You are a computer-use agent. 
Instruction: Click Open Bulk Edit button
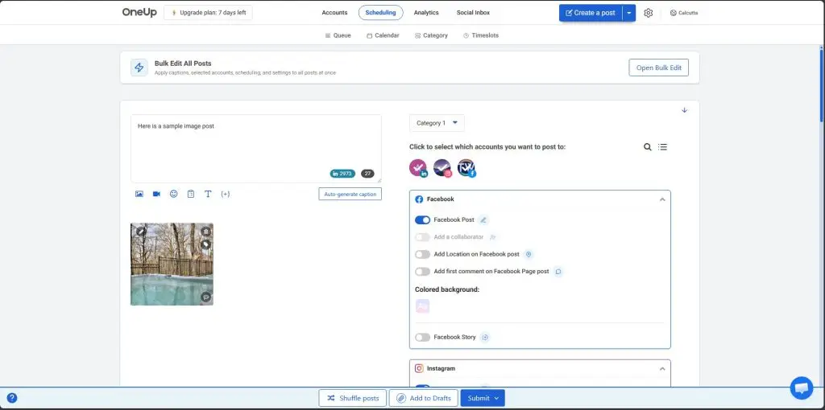659,68
